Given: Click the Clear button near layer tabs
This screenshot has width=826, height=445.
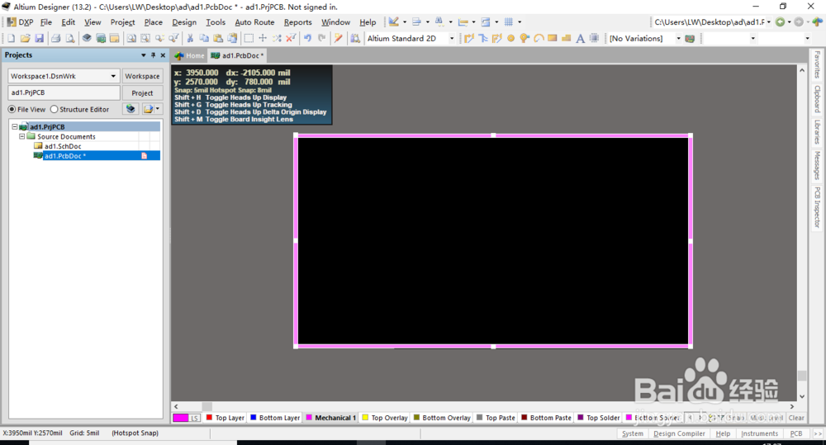Looking at the screenshot, I should 796,418.
